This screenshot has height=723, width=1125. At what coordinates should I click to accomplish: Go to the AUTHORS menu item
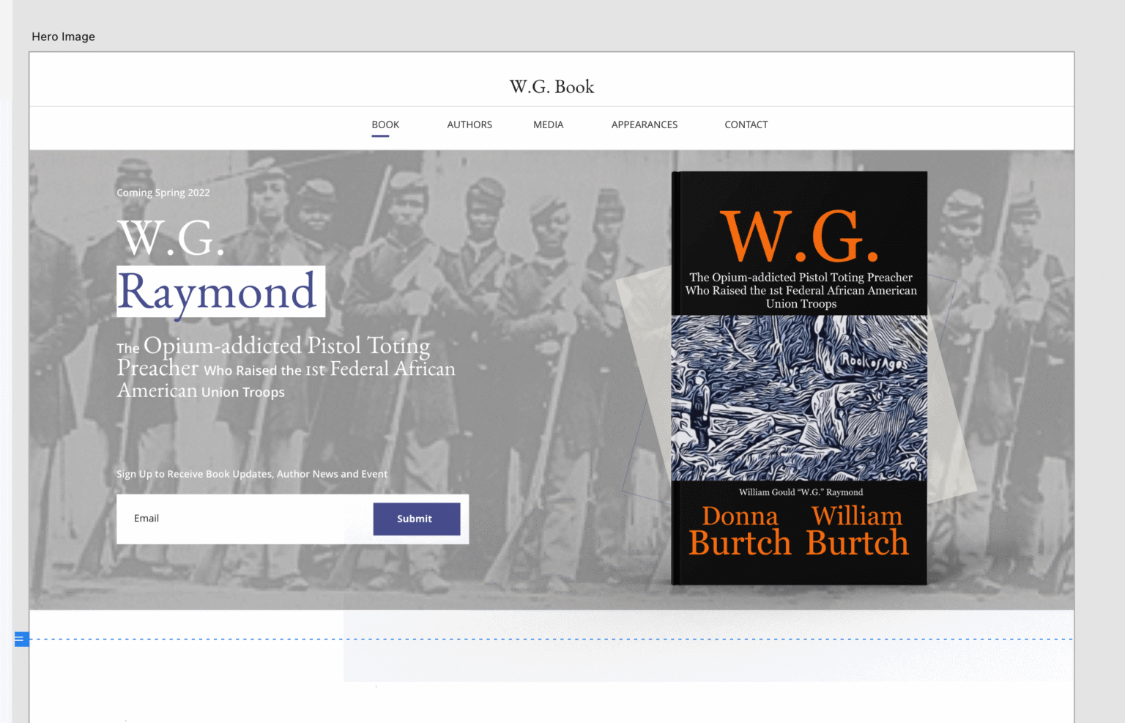pos(469,125)
